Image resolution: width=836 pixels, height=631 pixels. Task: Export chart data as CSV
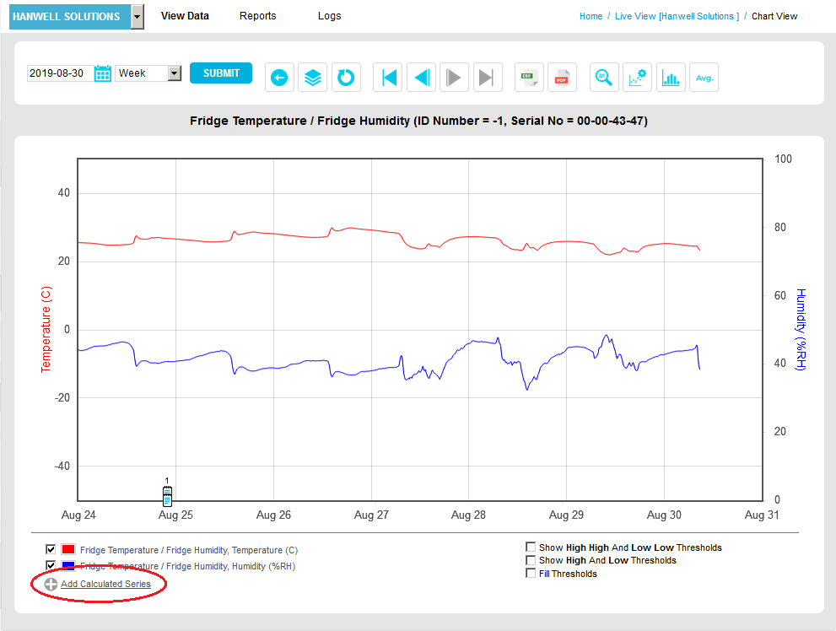coord(529,78)
